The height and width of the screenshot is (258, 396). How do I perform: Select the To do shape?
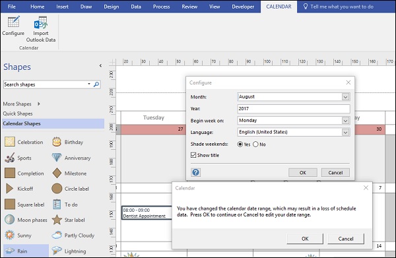[x=65, y=205]
